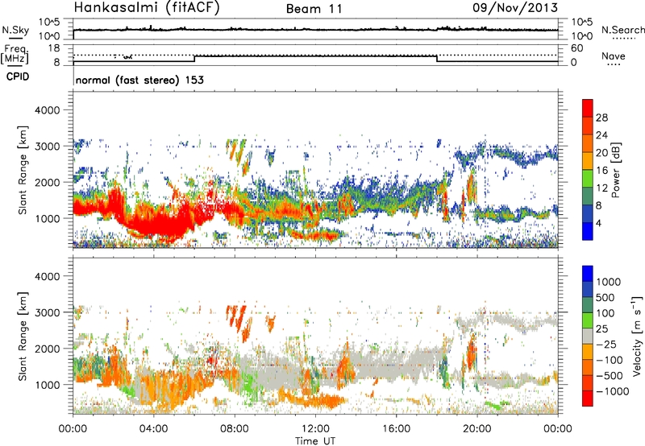Click the "CPID" label
Image resolution: width=645 pixels, height=446 pixels.
pyautogui.click(x=18, y=76)
